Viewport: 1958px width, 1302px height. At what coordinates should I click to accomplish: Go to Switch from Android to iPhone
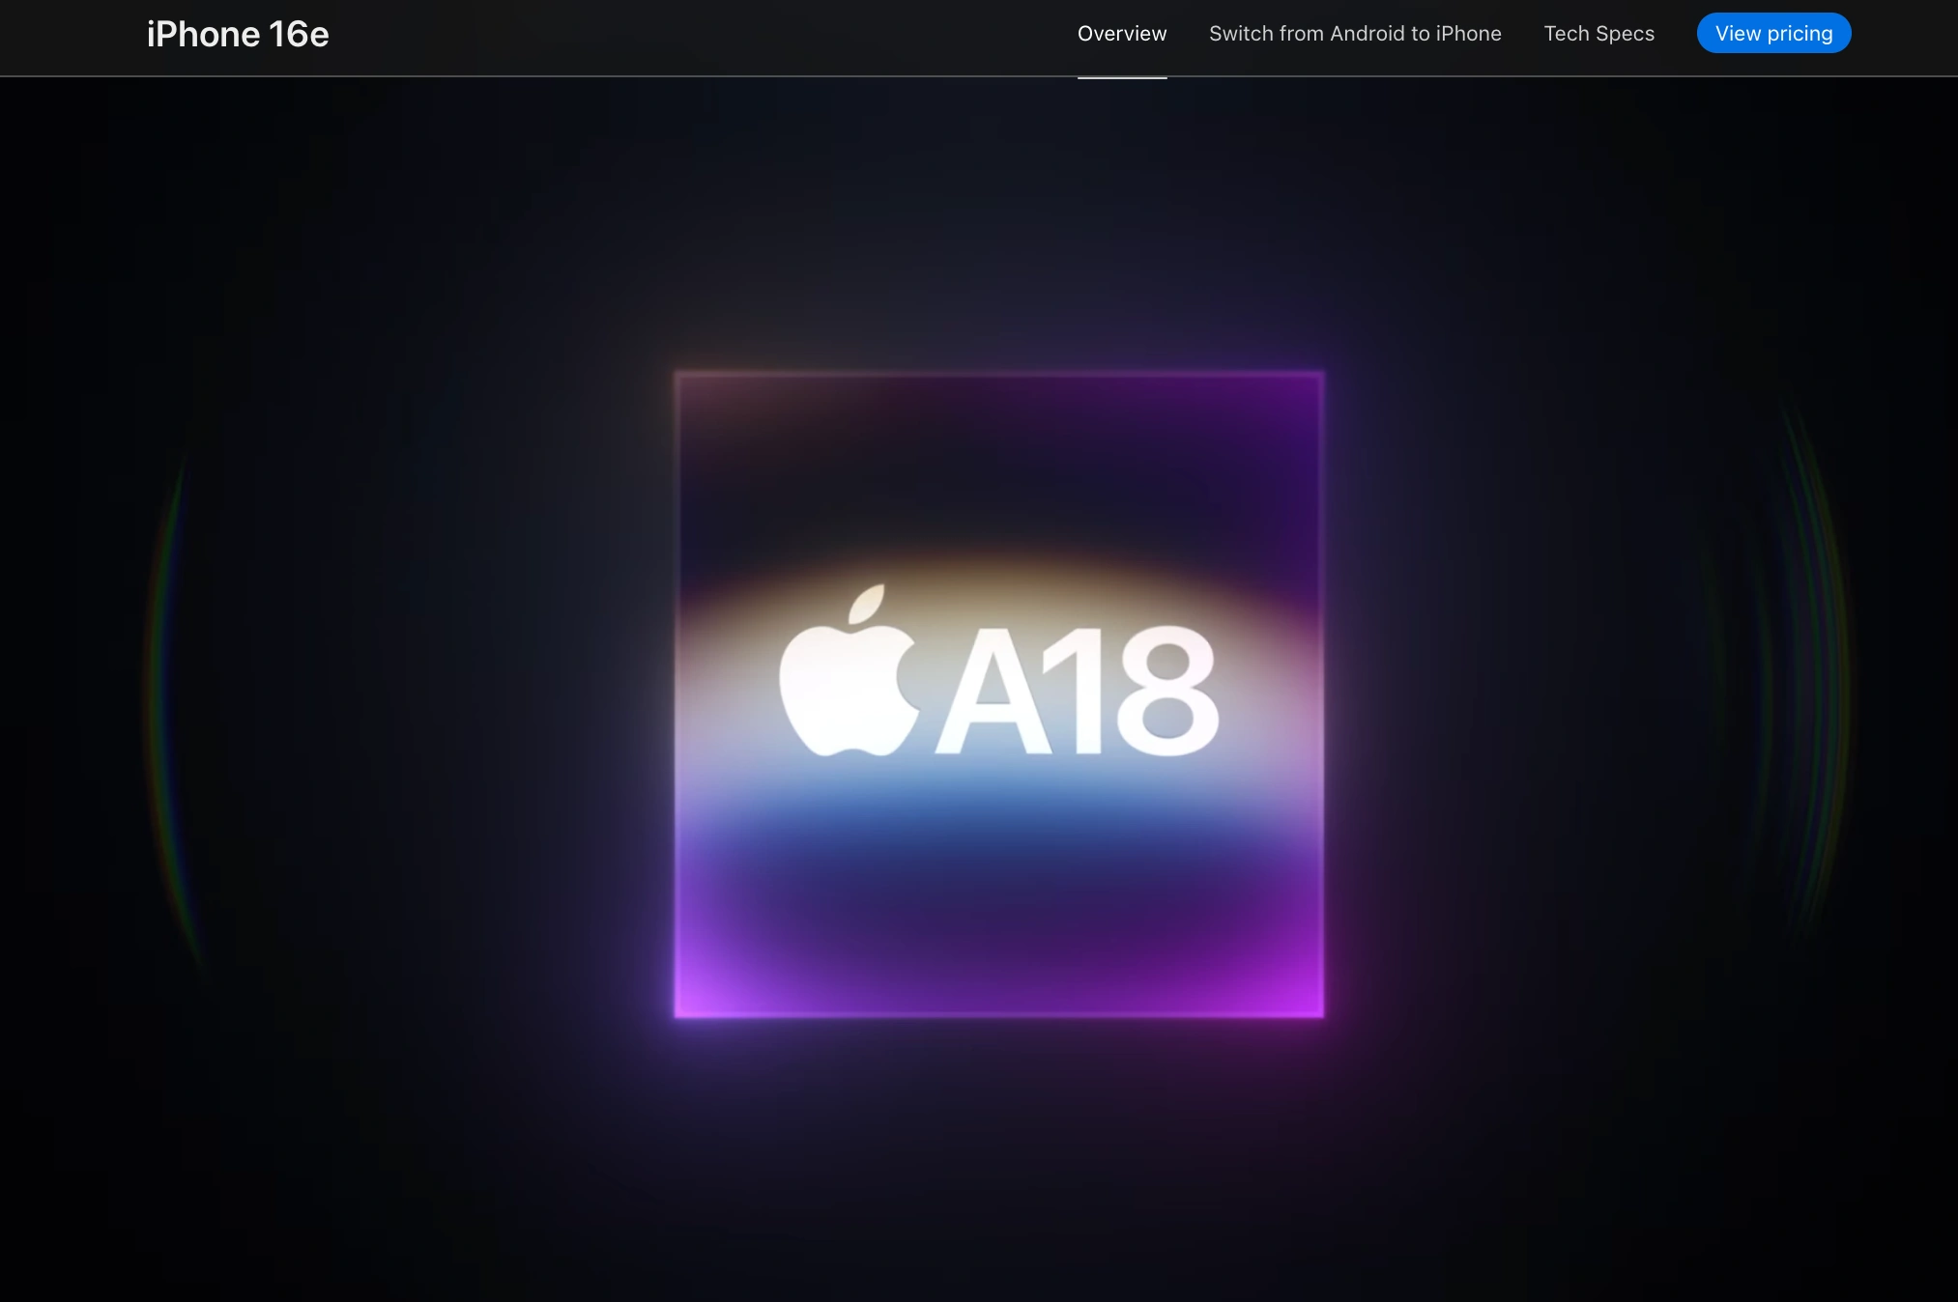point(1355,34)
